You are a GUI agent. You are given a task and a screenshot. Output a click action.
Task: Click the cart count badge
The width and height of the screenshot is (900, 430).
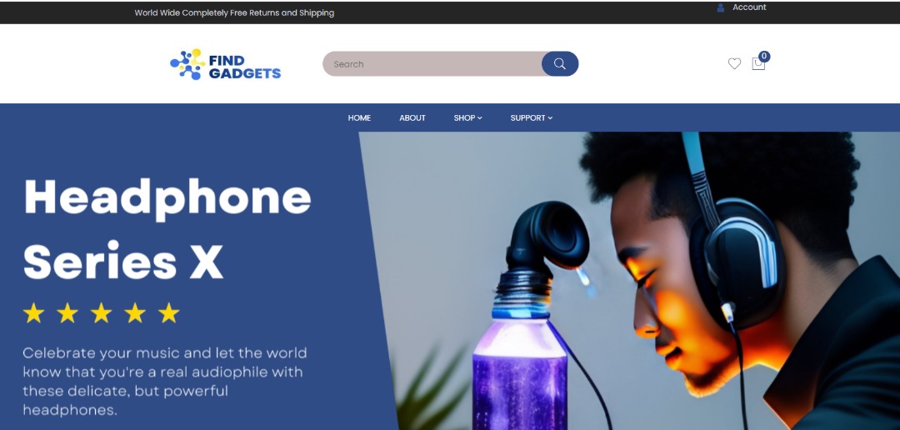click(764, 57)
